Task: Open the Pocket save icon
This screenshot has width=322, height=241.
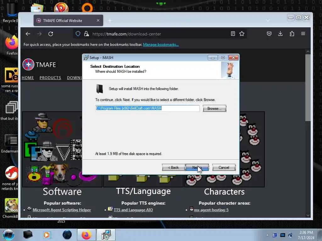Action: (269, 34)
